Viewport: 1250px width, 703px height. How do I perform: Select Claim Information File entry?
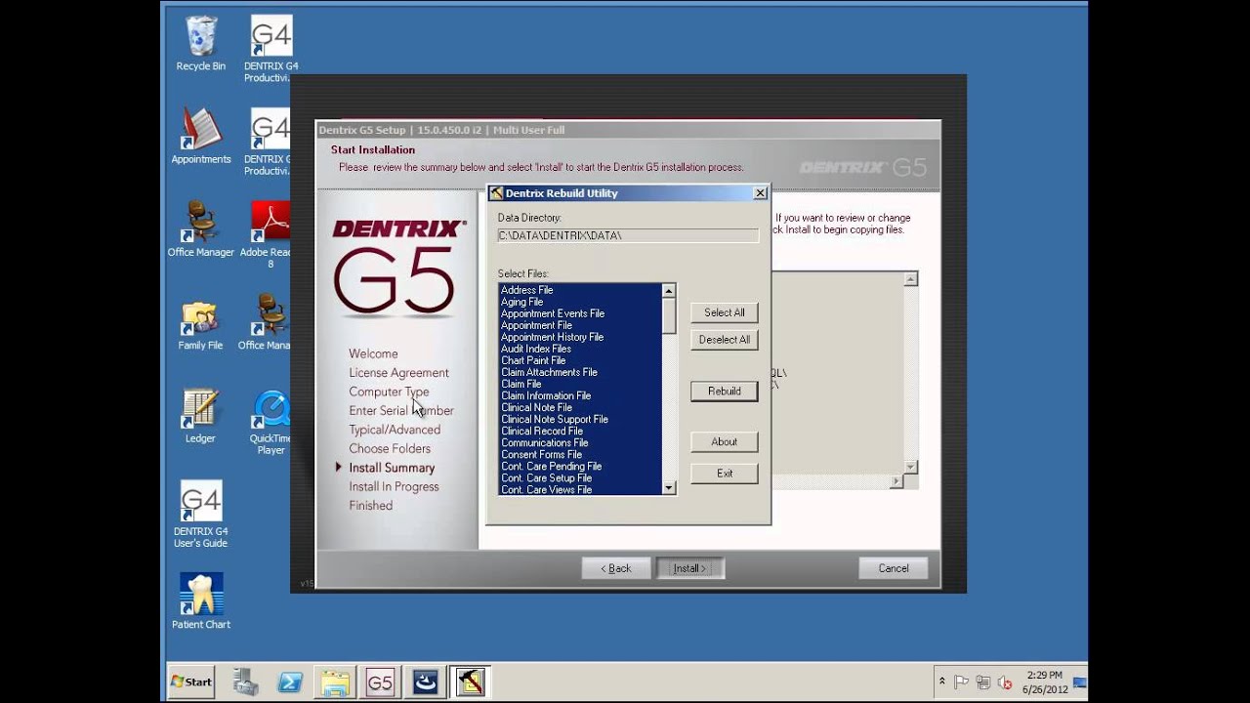click(580, 395)
